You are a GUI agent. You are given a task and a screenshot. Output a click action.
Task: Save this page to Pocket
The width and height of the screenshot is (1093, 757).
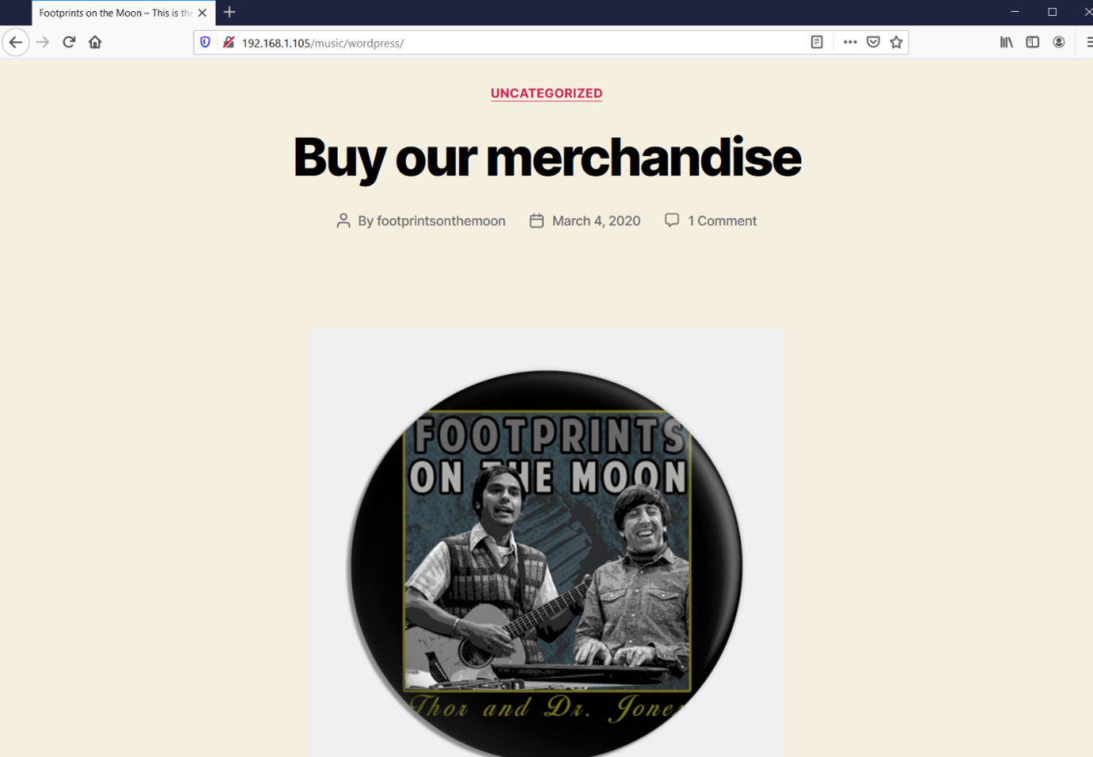[873, 43]
